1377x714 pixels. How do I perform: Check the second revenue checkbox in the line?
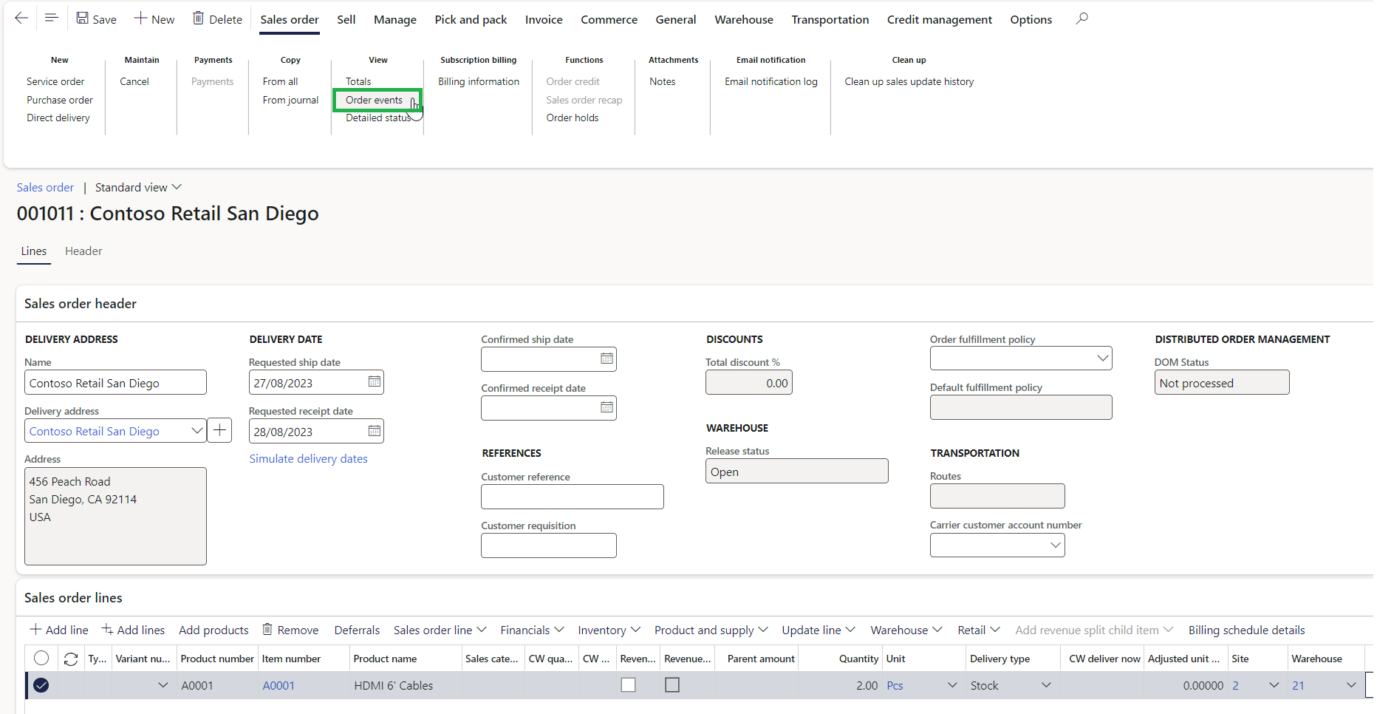pyautogui.click(x=672, y=685)
